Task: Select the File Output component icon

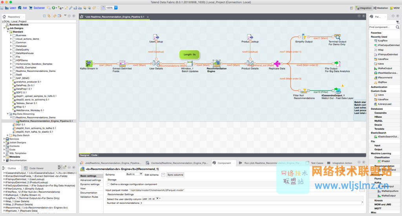Action: [x=338, y=64]
